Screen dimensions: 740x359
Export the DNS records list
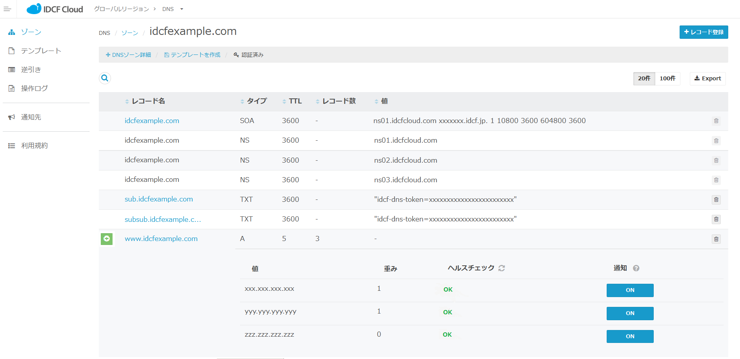pos(707,79)
